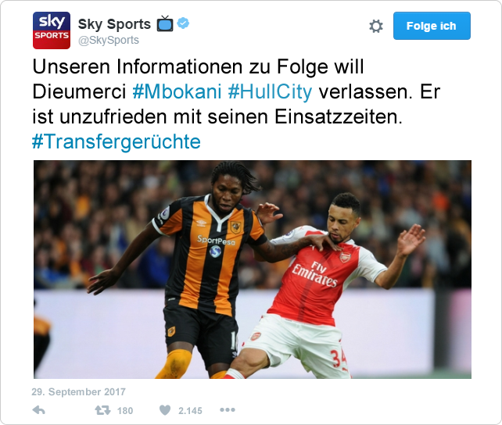Click the TV emoji beside Sky Sports
502x425 pixels.
(x=165, y=23)
